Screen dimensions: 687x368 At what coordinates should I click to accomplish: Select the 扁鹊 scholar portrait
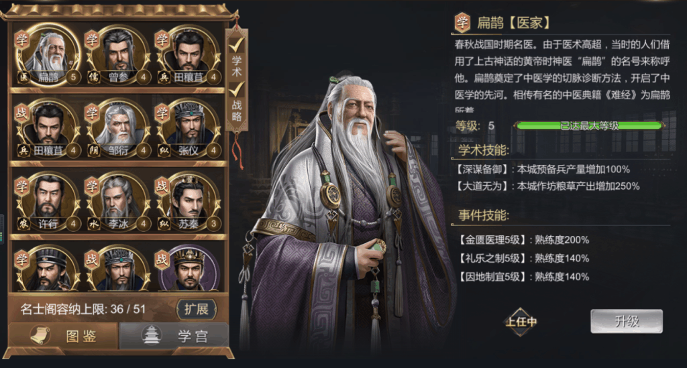click(x=48, y=56)
